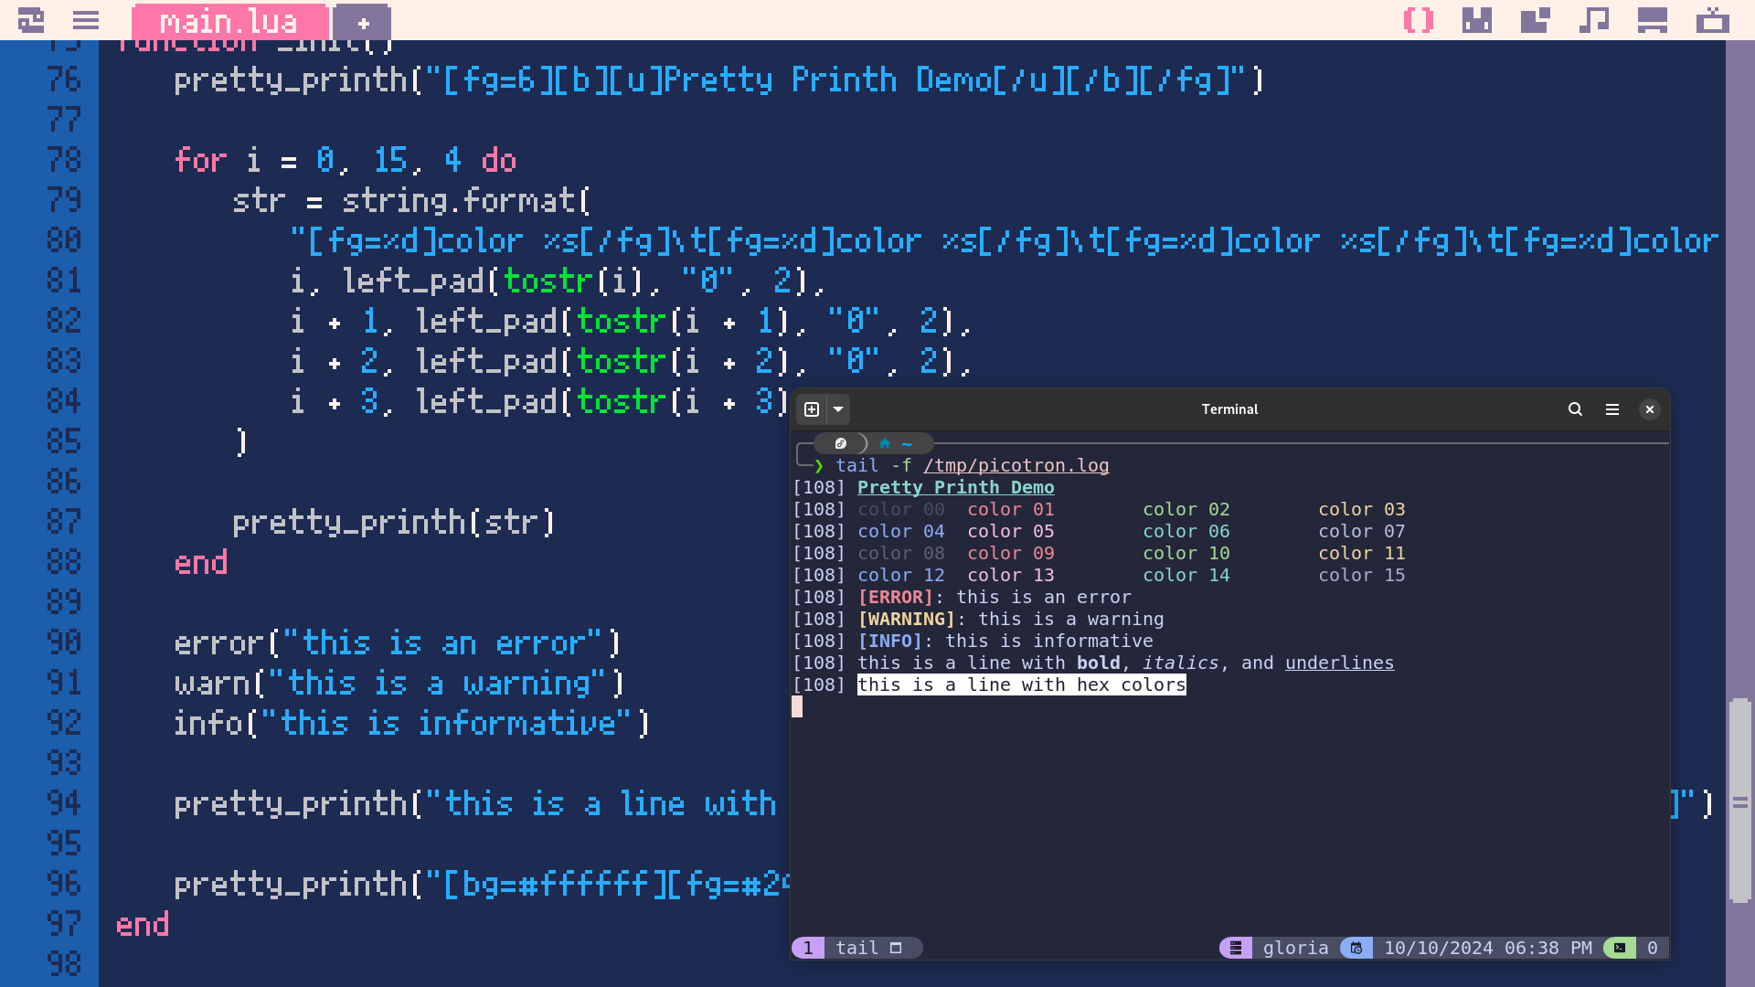
Task: Switch to the main.lua tab
Action: point(229,21)
